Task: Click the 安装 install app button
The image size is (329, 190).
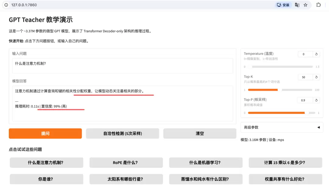Action: [283, 5]
